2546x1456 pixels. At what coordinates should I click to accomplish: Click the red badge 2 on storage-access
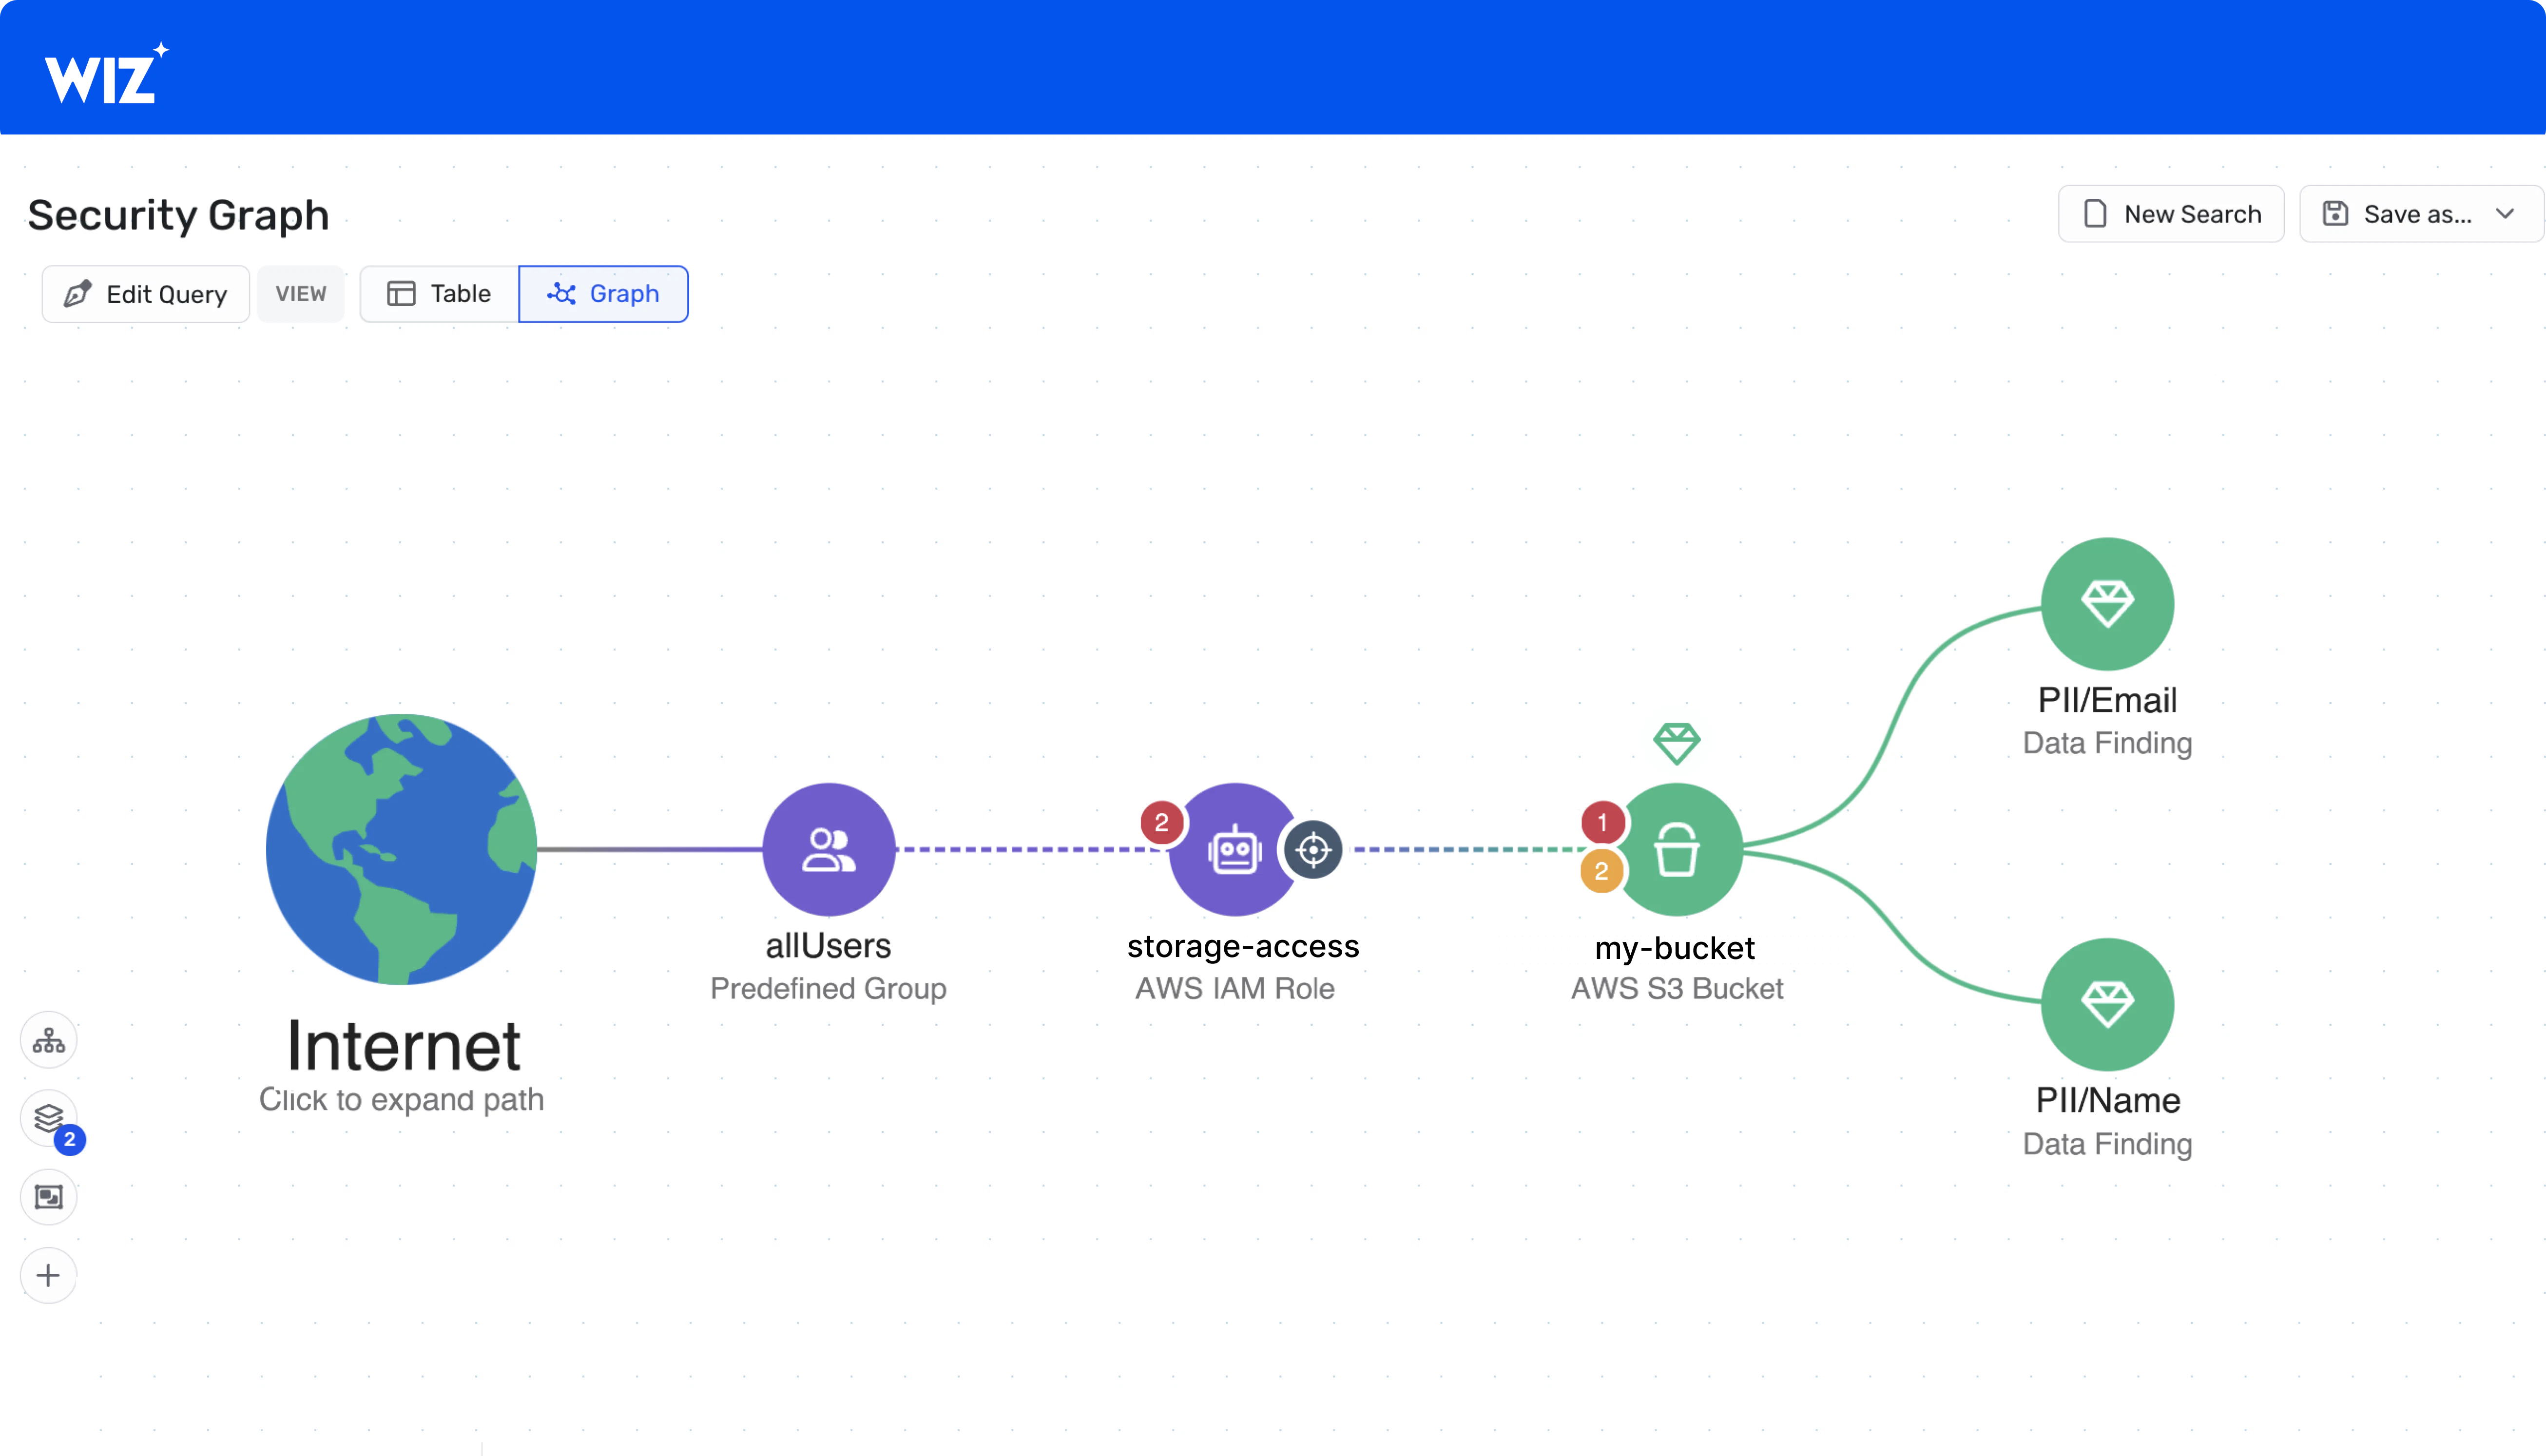(1161, 822)
